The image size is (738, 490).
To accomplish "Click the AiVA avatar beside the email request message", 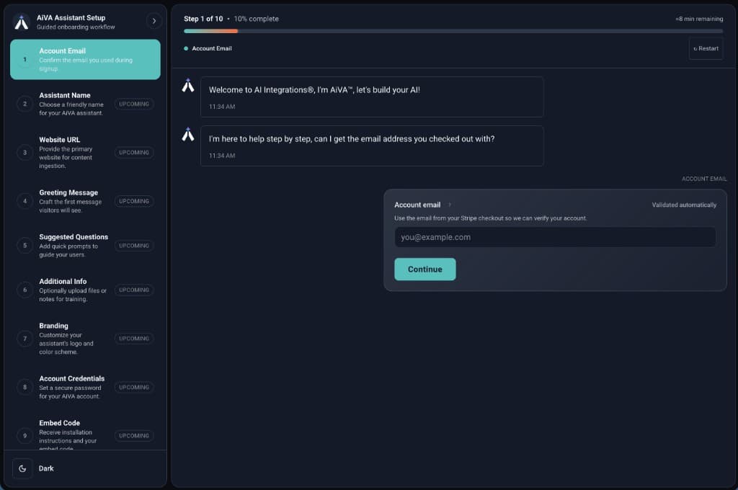I will pos(188,135).
